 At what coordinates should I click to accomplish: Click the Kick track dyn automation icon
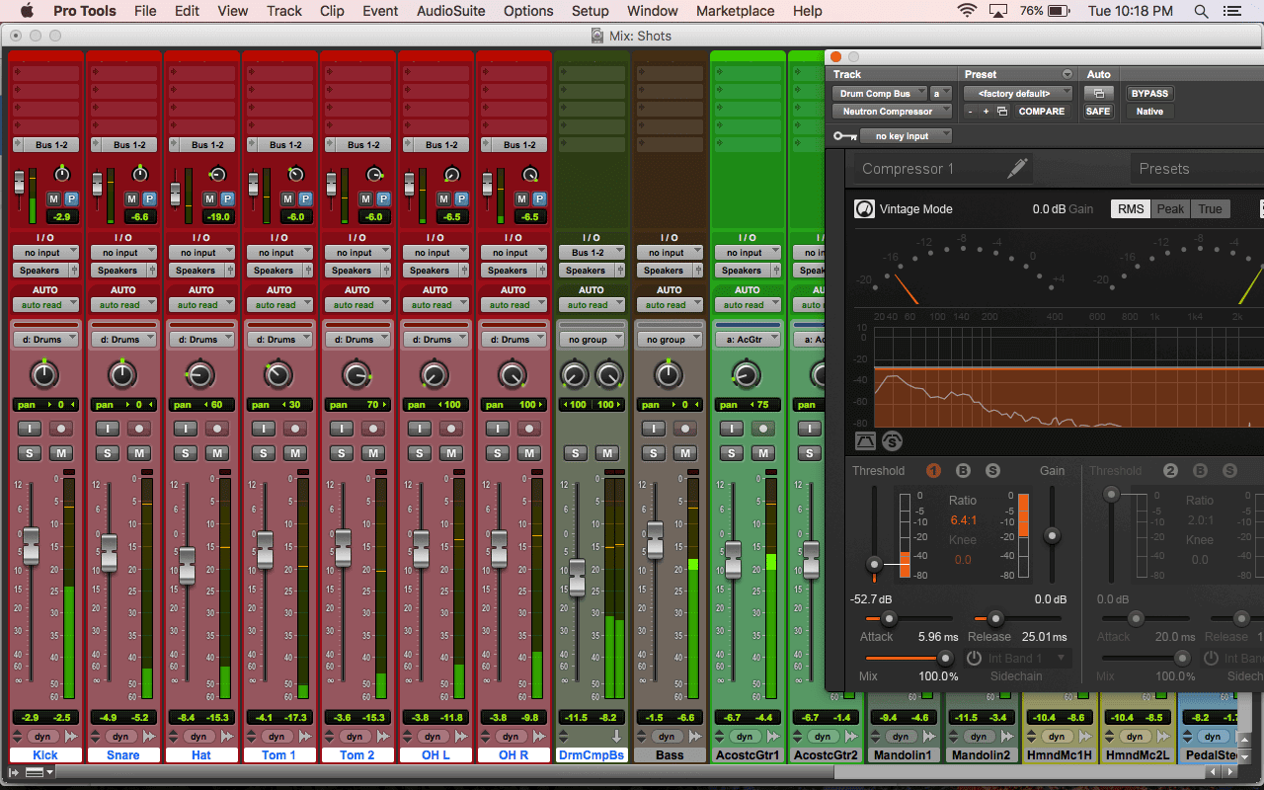click(41, 737)
